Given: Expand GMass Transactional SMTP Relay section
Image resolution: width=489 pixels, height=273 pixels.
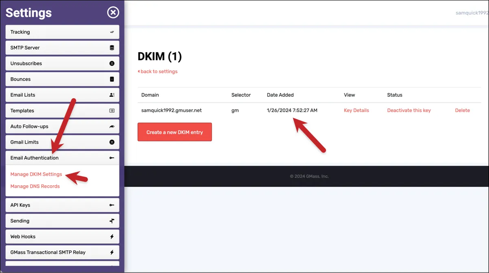Looking at the screenshot, I should click(x=62, y=252).
